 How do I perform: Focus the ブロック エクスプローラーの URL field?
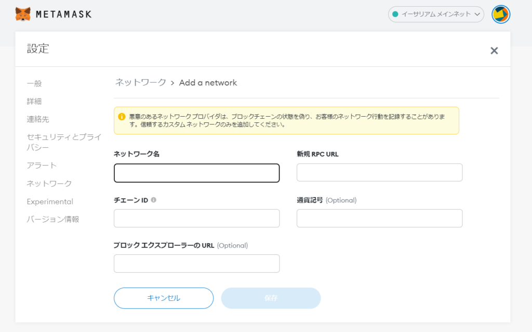pyautogui.click(x=197, y=264)
